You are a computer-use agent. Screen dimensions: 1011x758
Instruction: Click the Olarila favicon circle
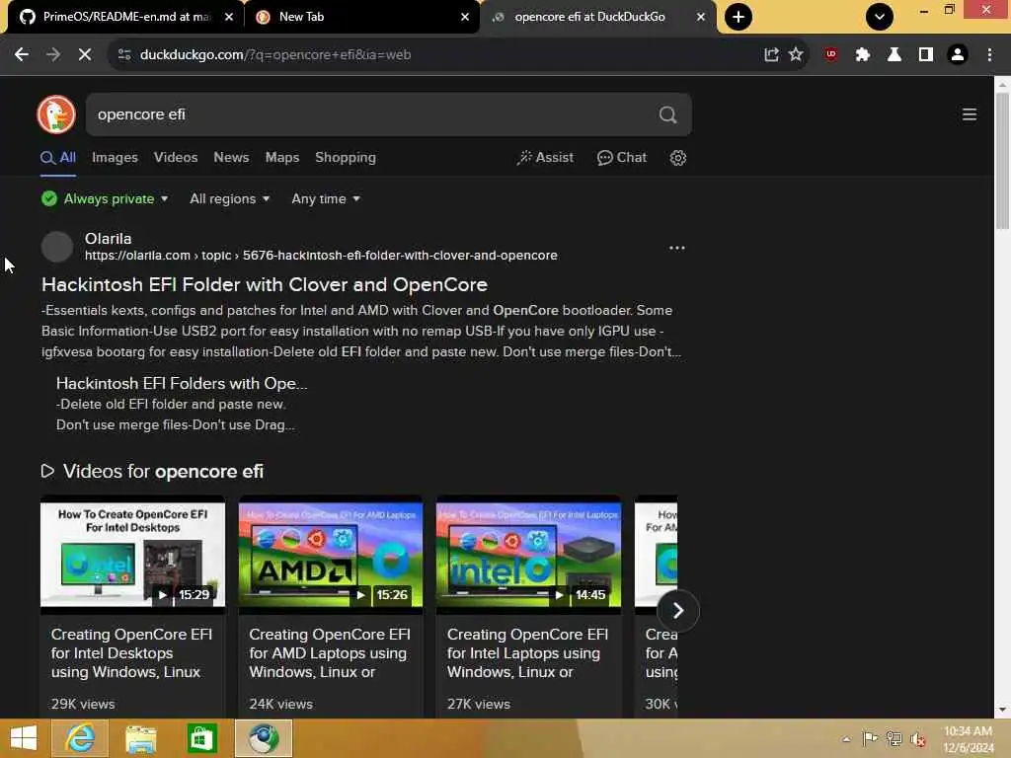pos(56,247)
